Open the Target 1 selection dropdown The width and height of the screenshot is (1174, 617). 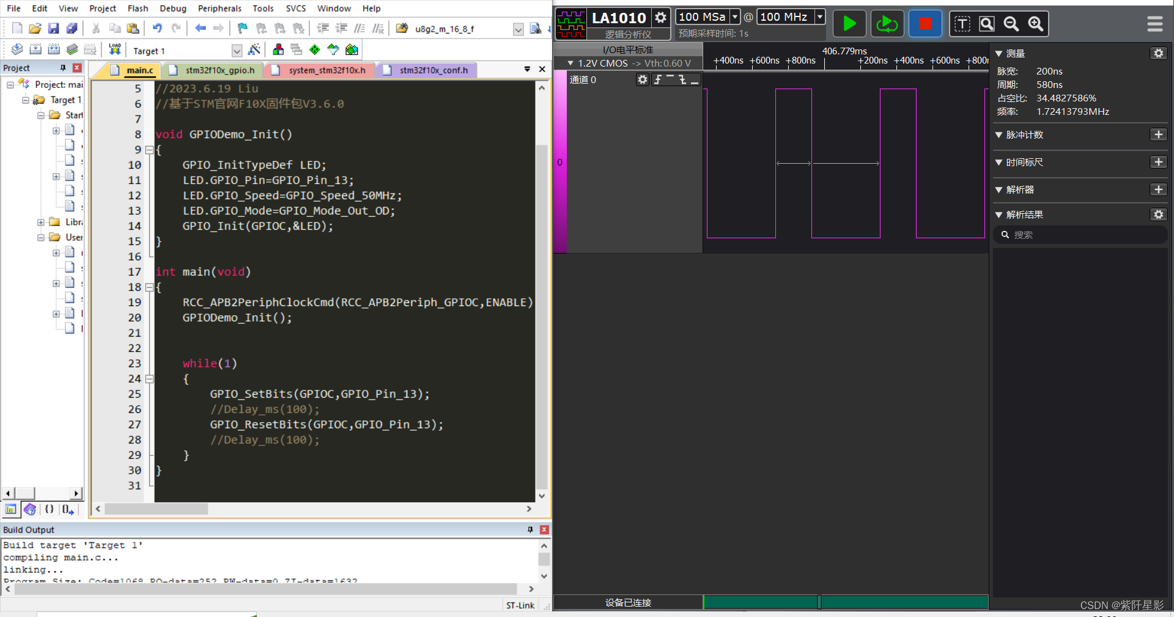[x=237, y=51]
